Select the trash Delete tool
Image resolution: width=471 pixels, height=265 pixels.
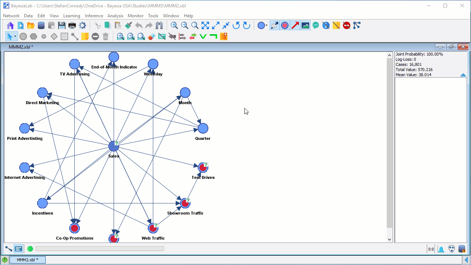click(106, 36)
